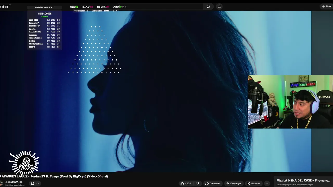Click the search magnifier icon
This screenshot has height=187, width=333.
208,6
